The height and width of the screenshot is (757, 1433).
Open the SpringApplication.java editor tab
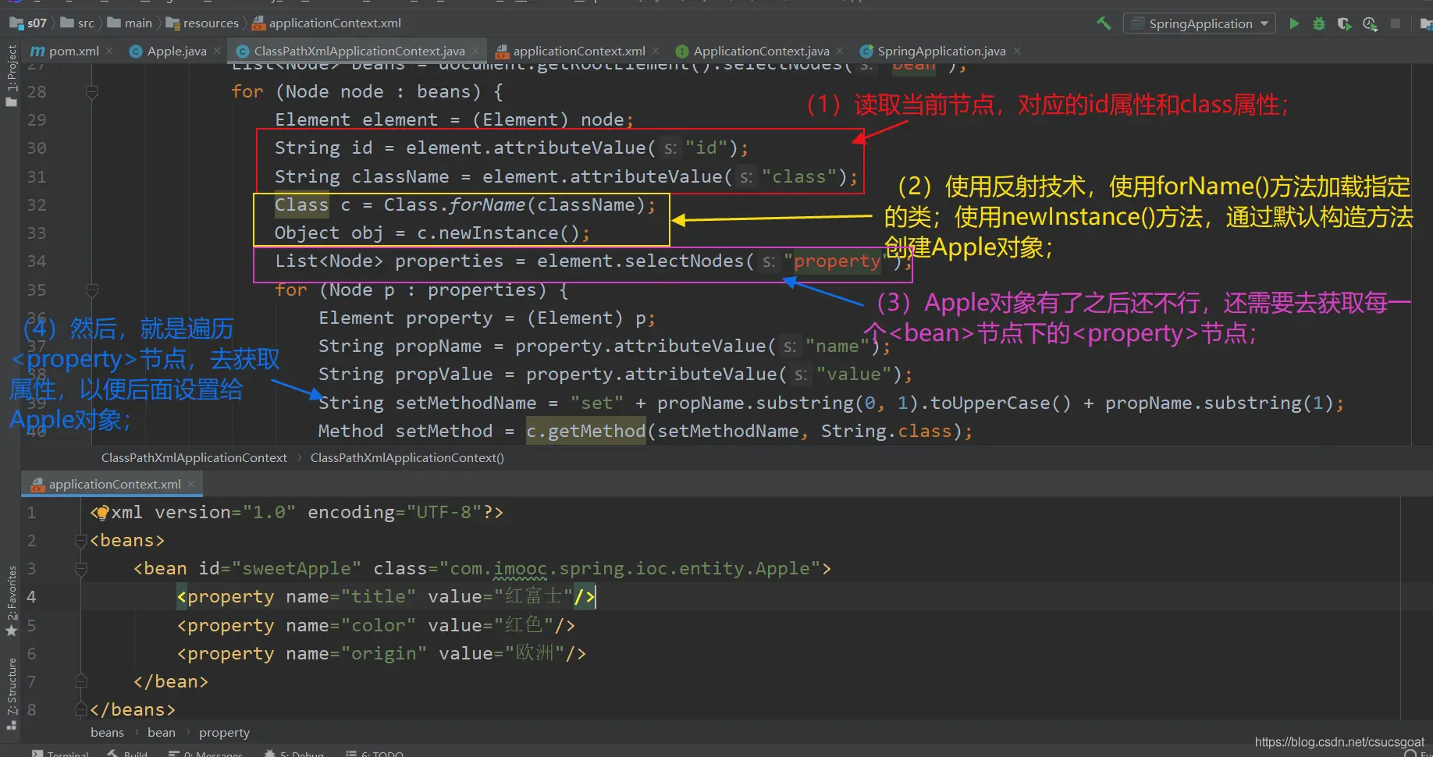click(x=941, y=52)
